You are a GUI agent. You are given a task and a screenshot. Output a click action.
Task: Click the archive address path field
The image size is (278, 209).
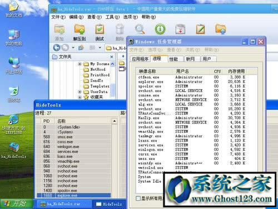116,48
